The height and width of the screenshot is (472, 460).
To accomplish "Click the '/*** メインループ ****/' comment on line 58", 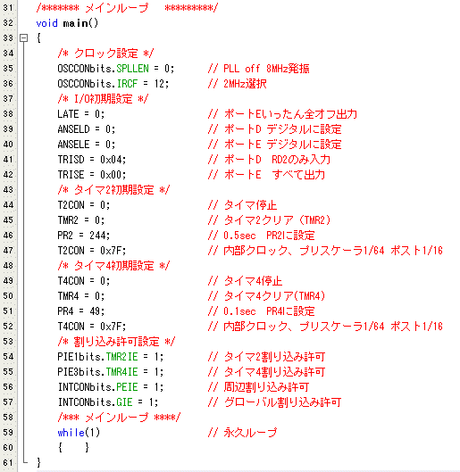I will pos(119,418).
